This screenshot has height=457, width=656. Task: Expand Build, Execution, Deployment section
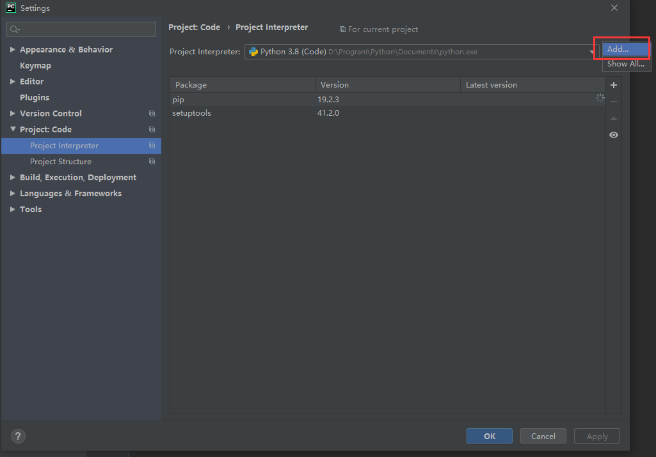tap(13, 177)
